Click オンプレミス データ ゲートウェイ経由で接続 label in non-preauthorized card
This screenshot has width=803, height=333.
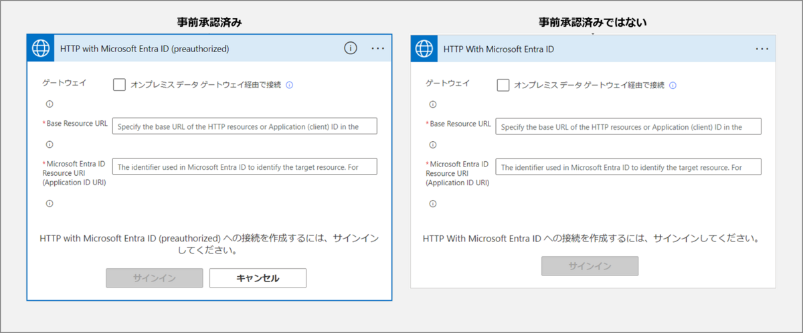(590, 85)
